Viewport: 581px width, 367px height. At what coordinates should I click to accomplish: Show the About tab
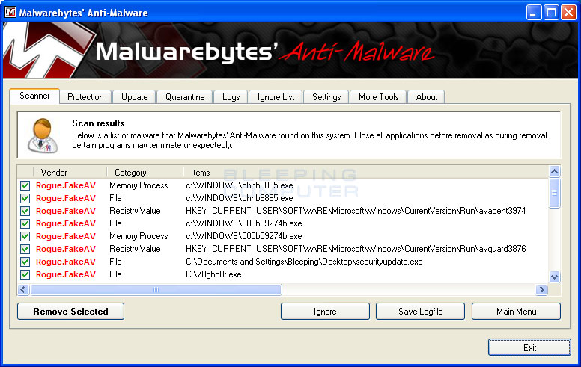click(427, 97)
